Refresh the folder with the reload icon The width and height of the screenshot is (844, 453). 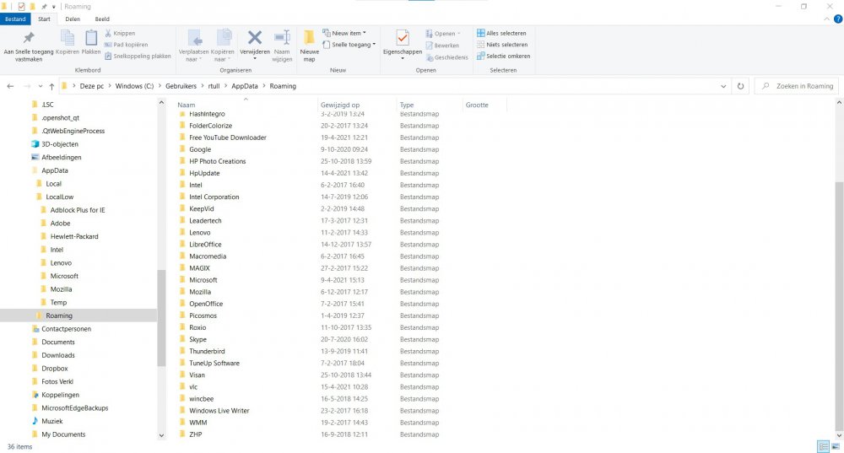740,86
